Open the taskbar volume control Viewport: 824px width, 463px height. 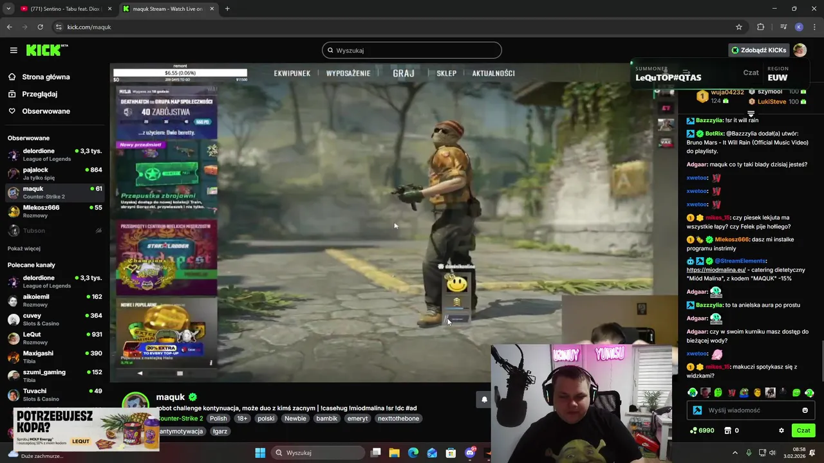(772, 453)
